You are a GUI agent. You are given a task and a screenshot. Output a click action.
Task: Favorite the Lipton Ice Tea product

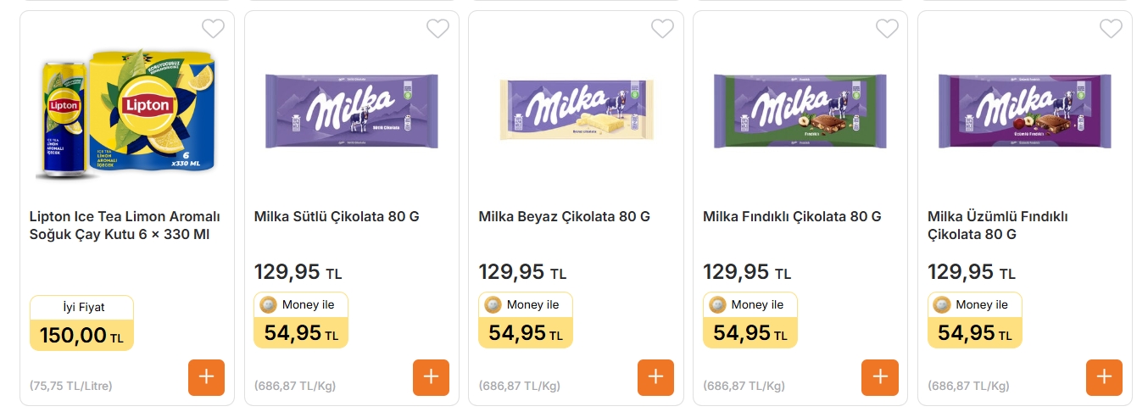pos(213,29)
